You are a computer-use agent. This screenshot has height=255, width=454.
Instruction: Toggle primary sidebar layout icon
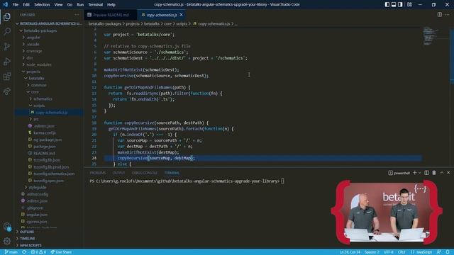387,5
